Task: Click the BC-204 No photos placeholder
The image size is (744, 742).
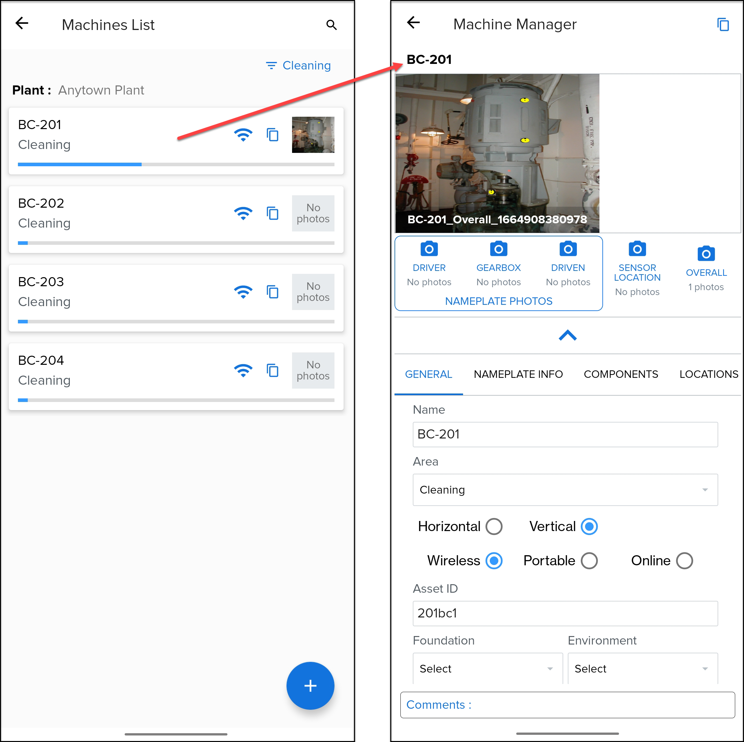Action: 313,370
